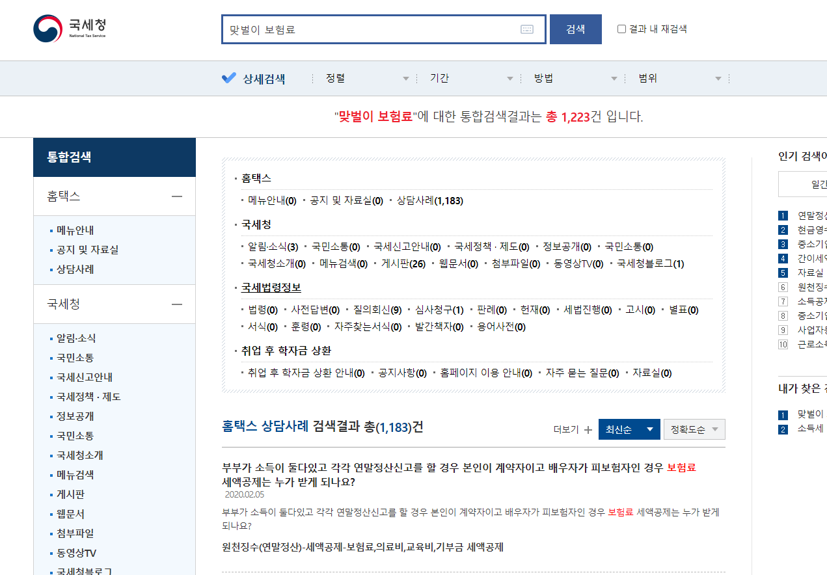
Task: Open 동영상TV(0) result category link
Action: (x=578, y=264)
